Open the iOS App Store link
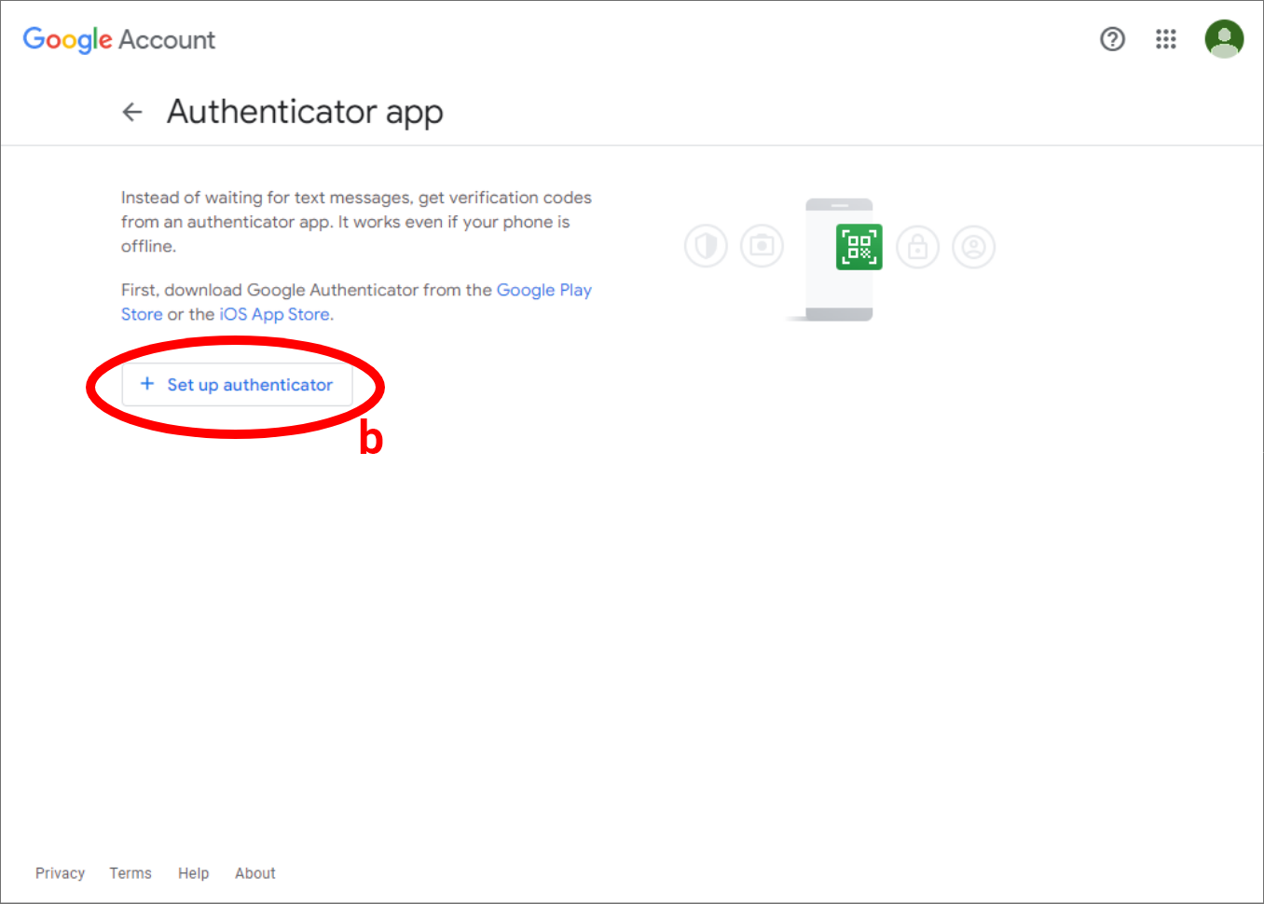The width and height of the screenshot is (1264, 904). coord(274,314)
